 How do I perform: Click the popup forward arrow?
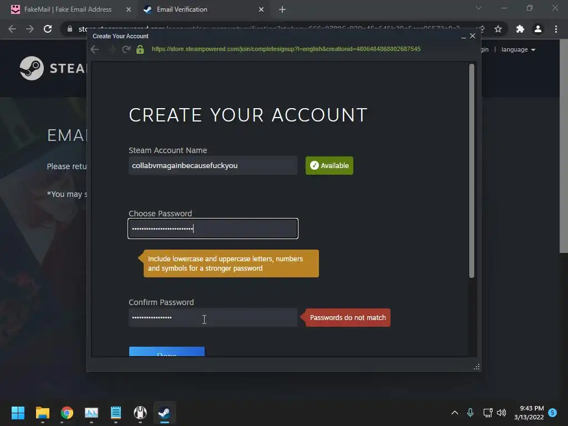pos(111,49)
